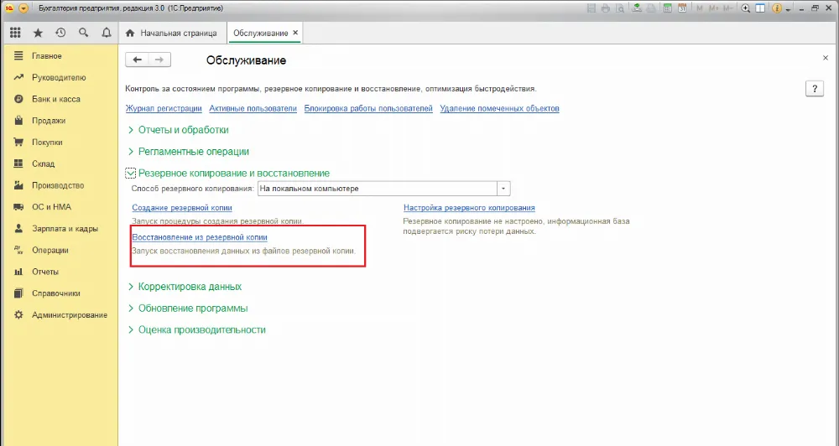Click the yellow info icon in title bar
This screenshot has width=839, height=446.
[x=777, y=8]
